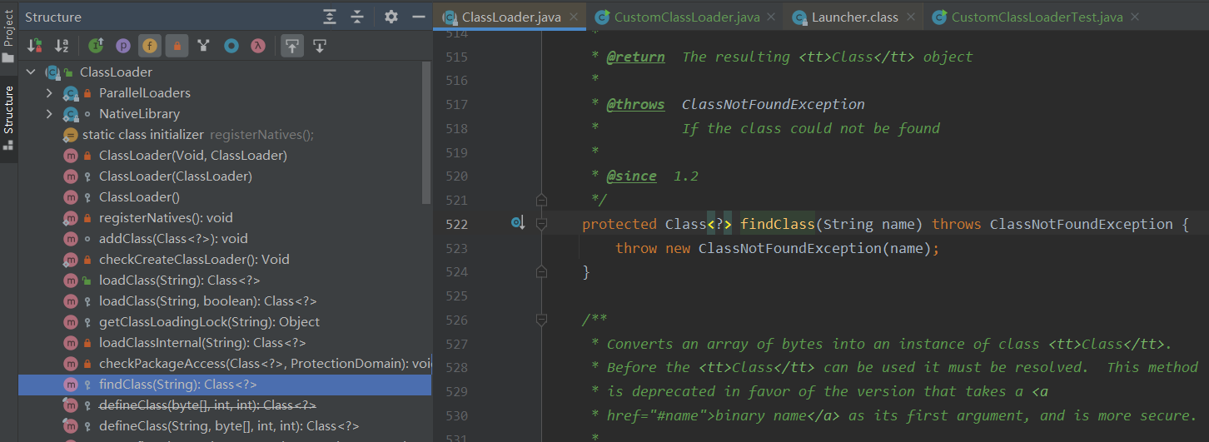The height and width of the screenshot is (442, 1209).
Task: Toggle Show Properties (purple p) icon
Action: pyautogui.click(x=122, y=46)
